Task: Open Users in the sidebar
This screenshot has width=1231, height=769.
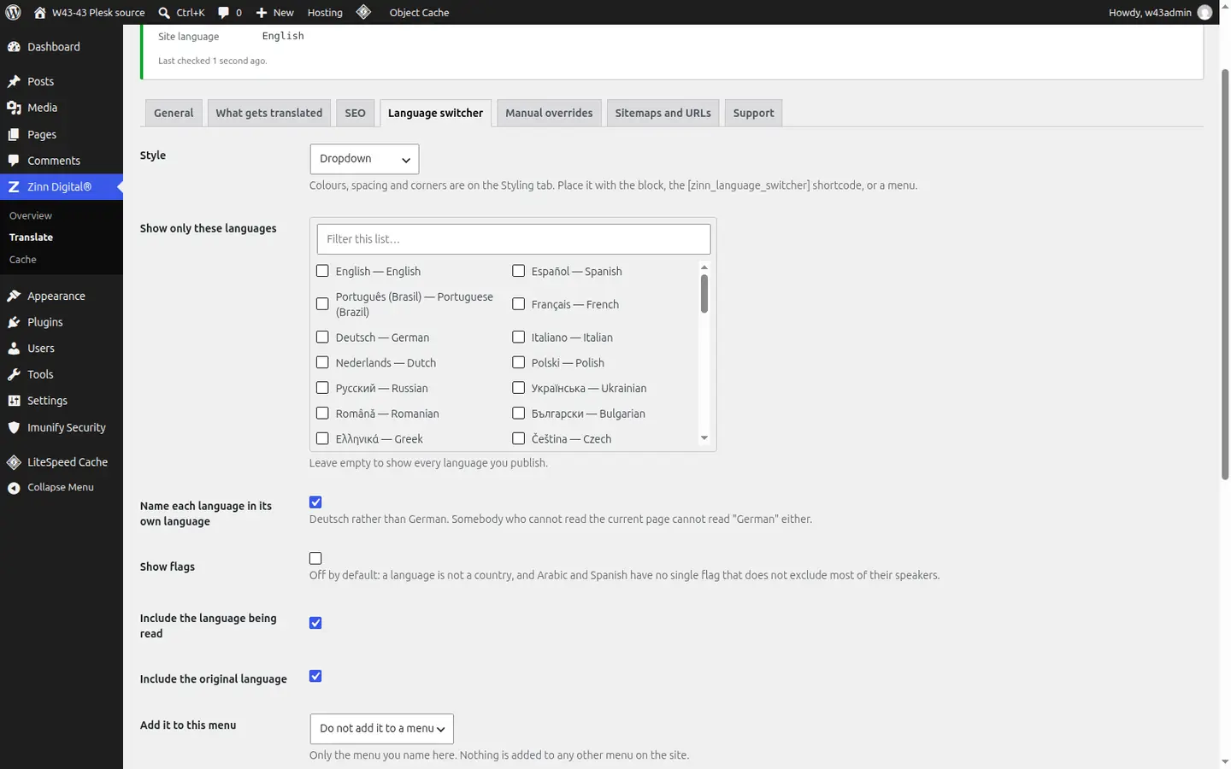Action: (x=62, y=349)
